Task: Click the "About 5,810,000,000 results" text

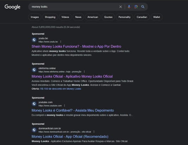Action: coord(56,27)
